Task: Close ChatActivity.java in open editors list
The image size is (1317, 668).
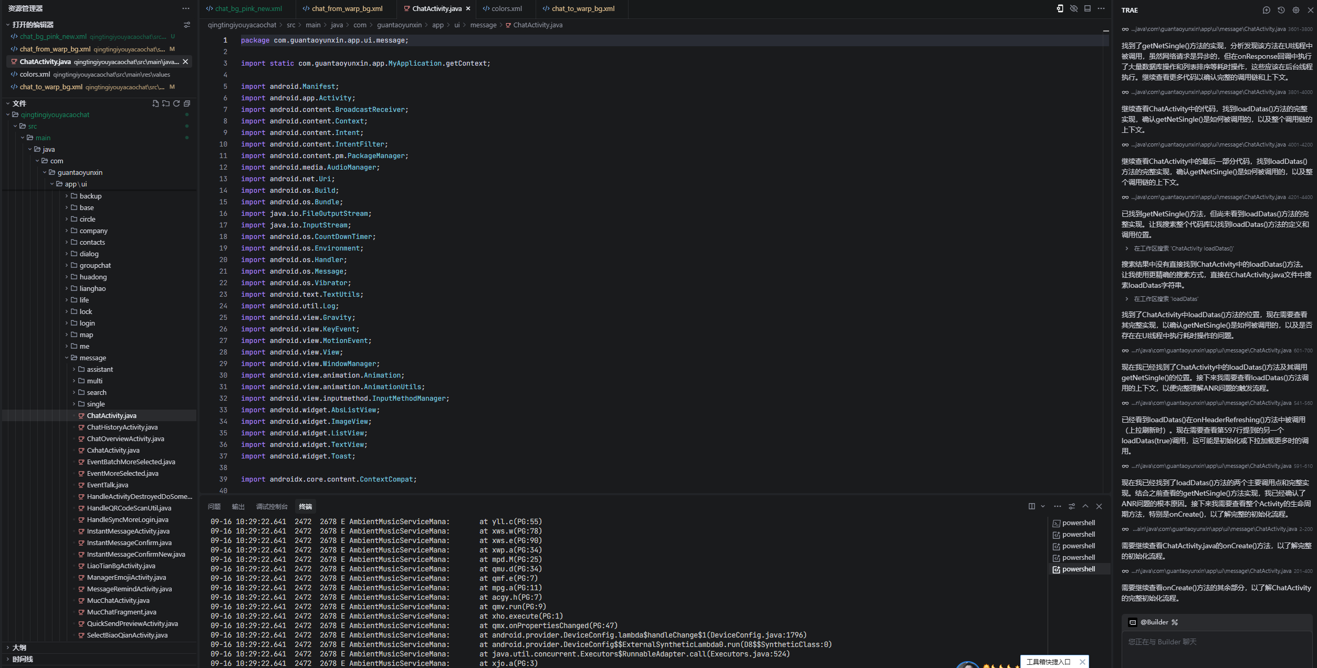Action: [185, 61]
